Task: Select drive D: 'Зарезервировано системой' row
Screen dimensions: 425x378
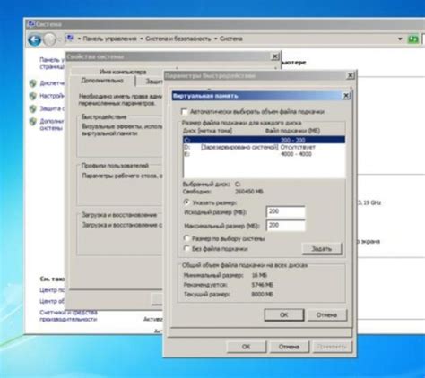Action: [x=265, y=147]
